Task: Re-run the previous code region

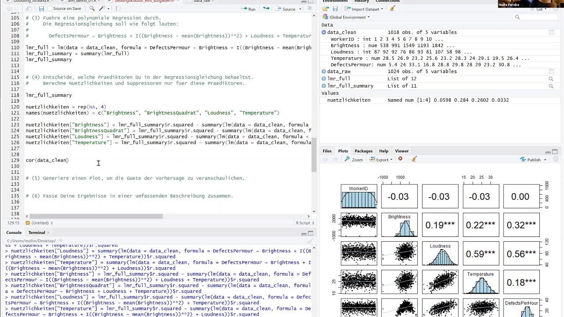Action: pos(266,9)
